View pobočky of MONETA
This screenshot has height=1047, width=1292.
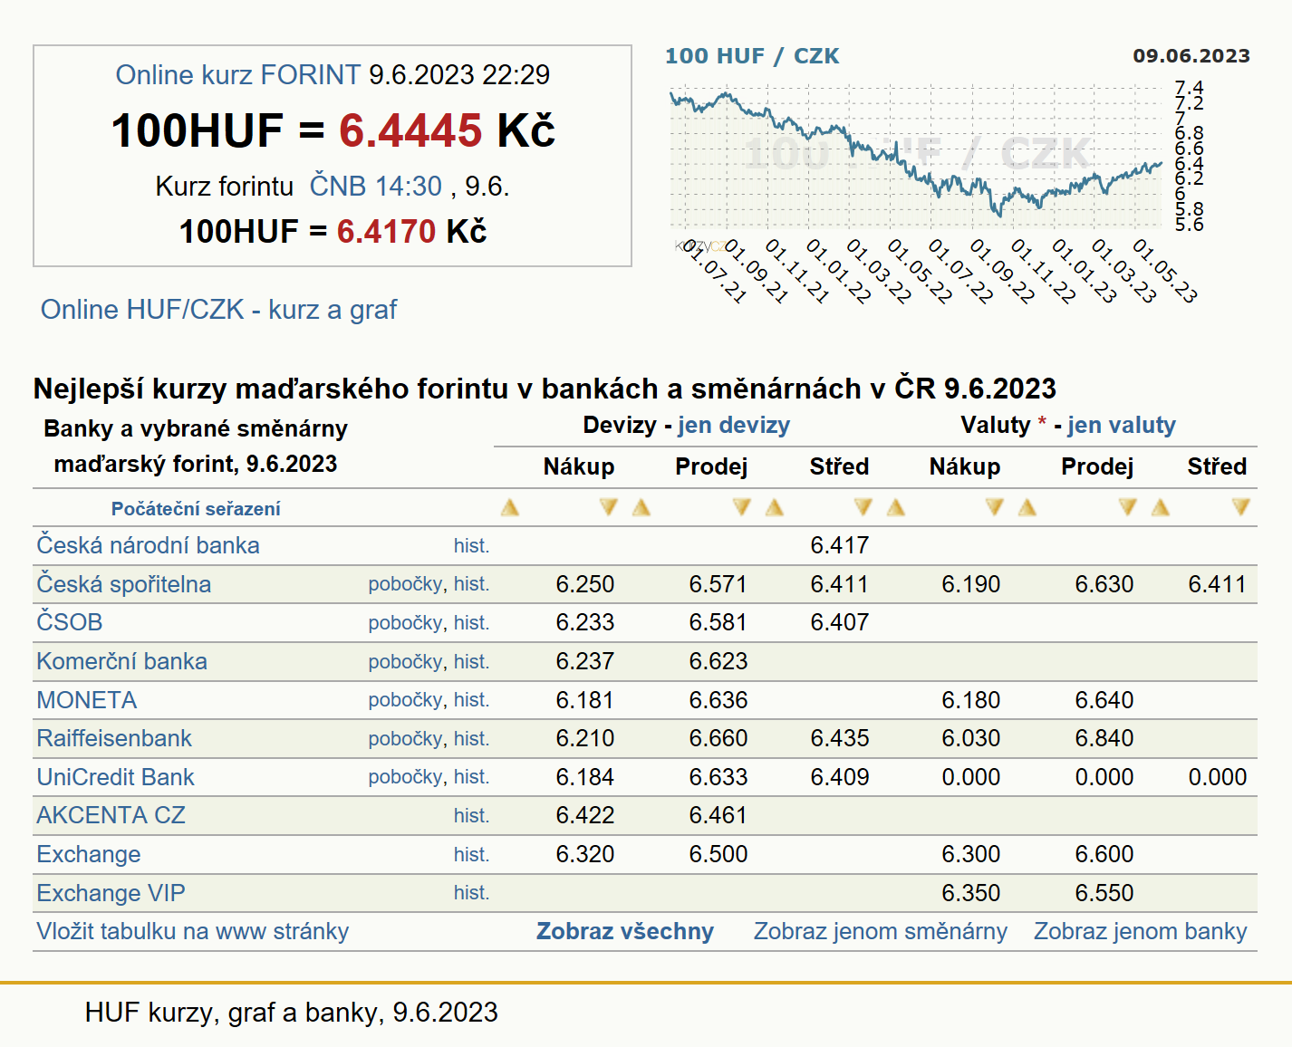(405, 700)
